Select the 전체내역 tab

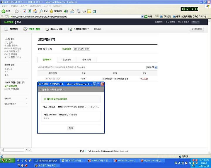[47, 60]
